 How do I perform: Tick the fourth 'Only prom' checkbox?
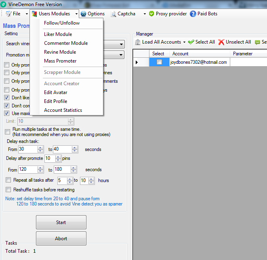point(7,90)
